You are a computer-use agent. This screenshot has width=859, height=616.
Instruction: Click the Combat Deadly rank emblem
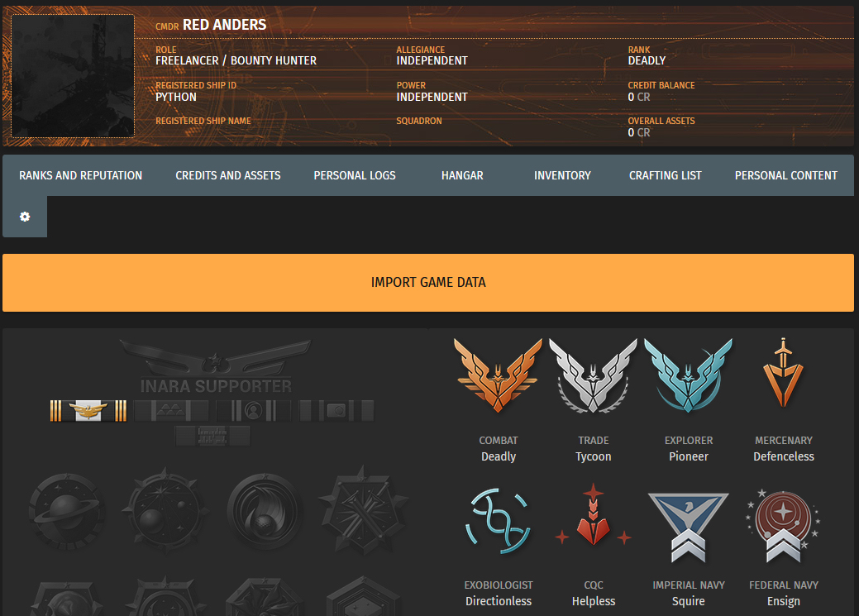point(498,376)
